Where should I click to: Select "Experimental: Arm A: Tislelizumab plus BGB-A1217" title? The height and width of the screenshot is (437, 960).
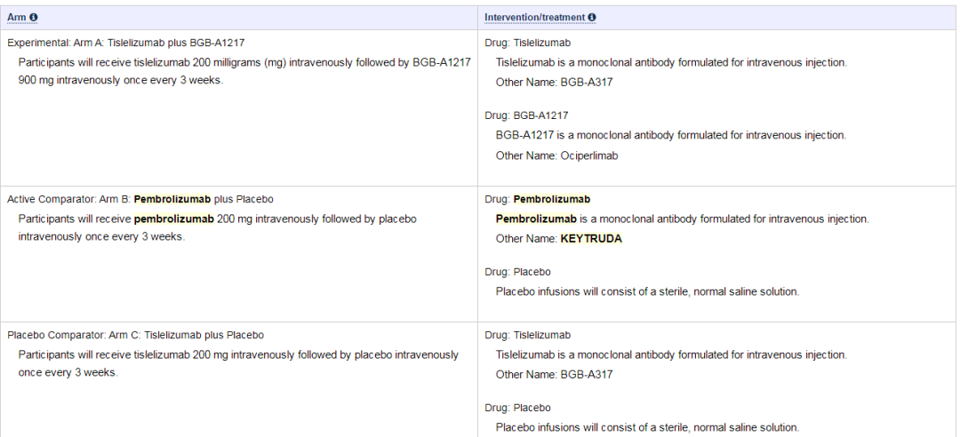(x=126, y=43)
